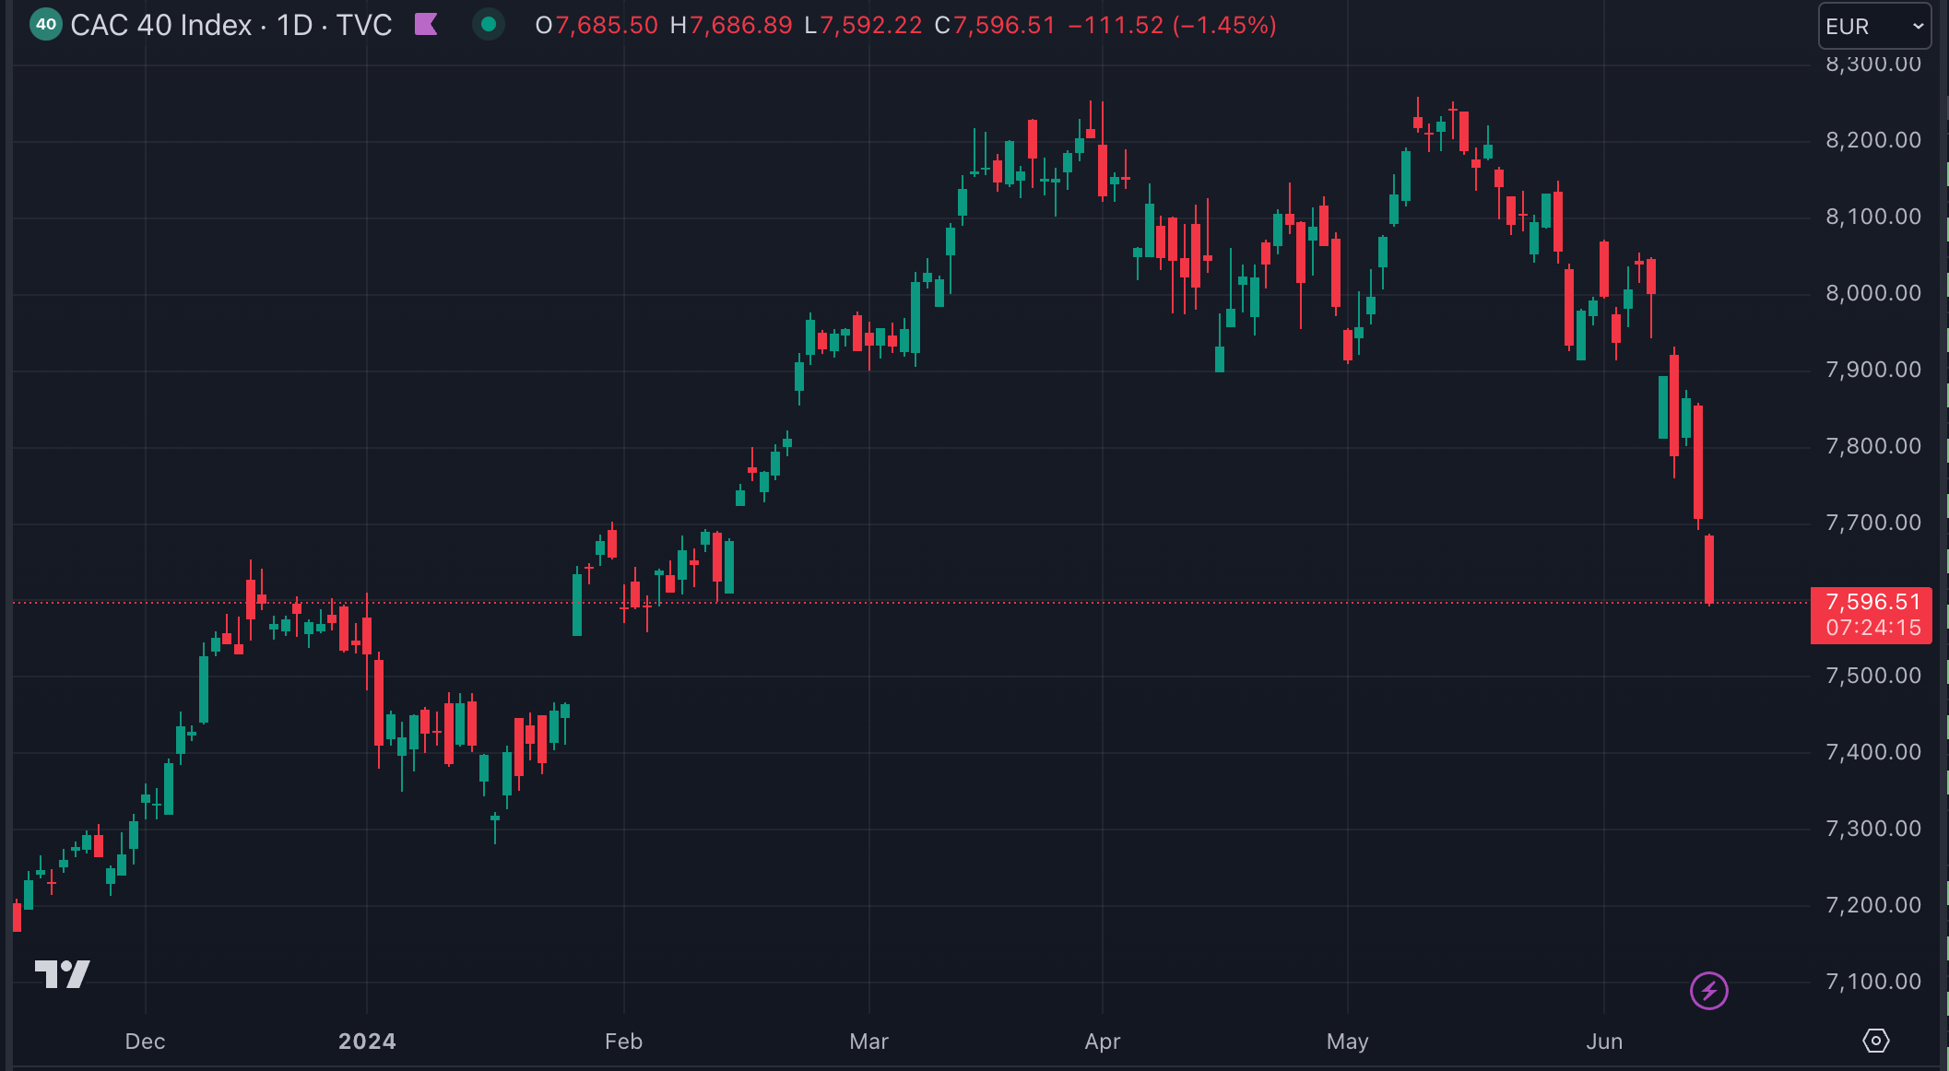Screen dimensions: 1949x1071
Task: Click the 7,100.00 price axis label
Action: click(1872, 982)
